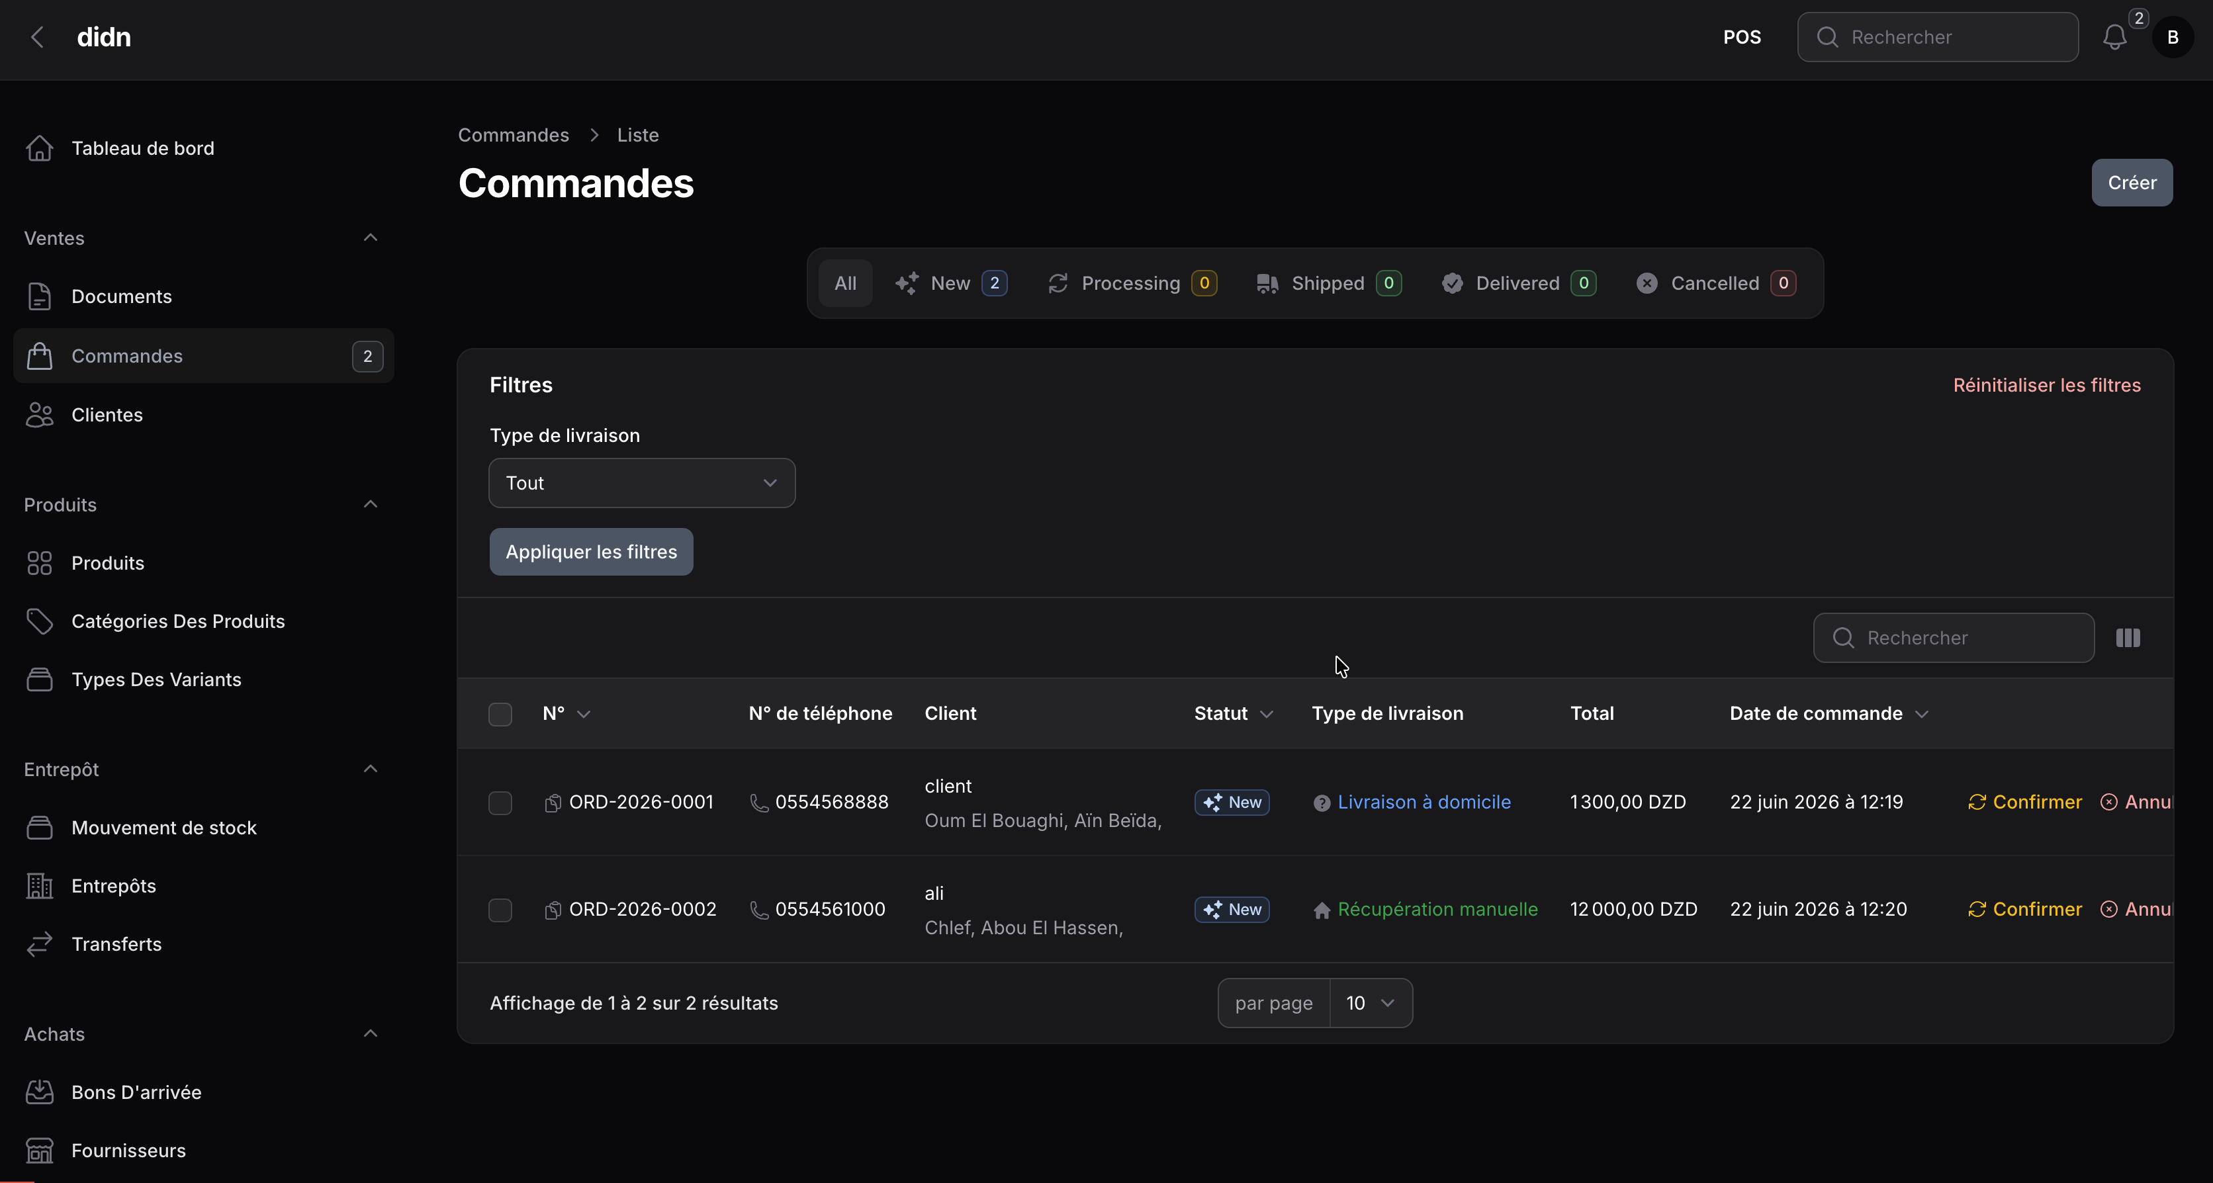Image resolution: width=2213 pixels, height=1183 pixels.
Task: Copy order number ORD-2026-0002 icon
Action: click(553, 910)
